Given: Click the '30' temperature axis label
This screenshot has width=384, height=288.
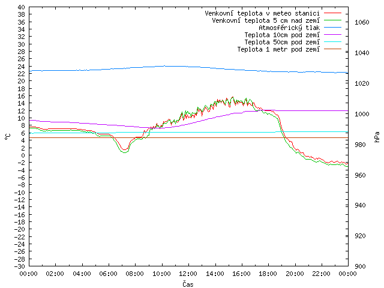Looking at the screenshot, I should point(22,44).
